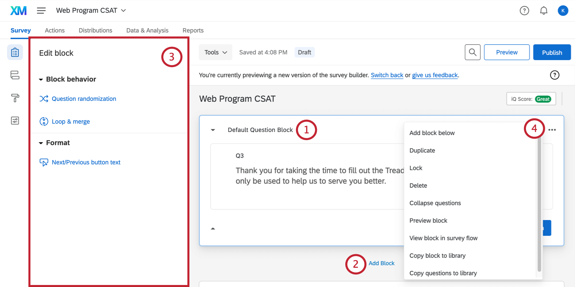
Task: Switch to the Distributions tab
Action: [95, 30]
